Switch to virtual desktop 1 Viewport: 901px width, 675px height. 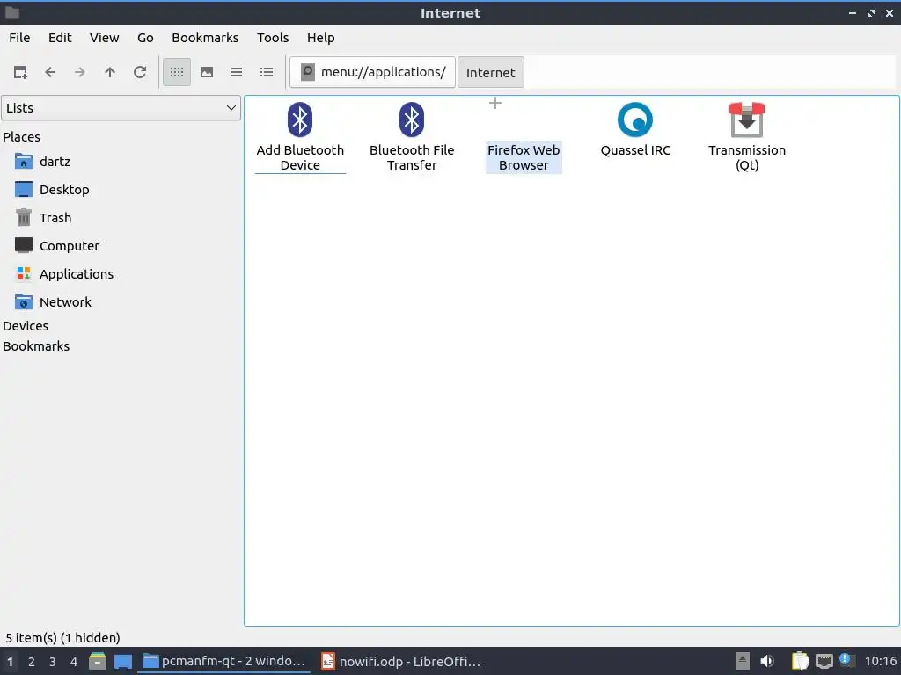11,662
